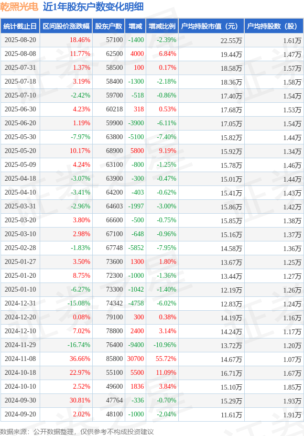Click the 55.72% change ratio cell
The width and height of the screenshot is (304, 436).
coord(166,359)
